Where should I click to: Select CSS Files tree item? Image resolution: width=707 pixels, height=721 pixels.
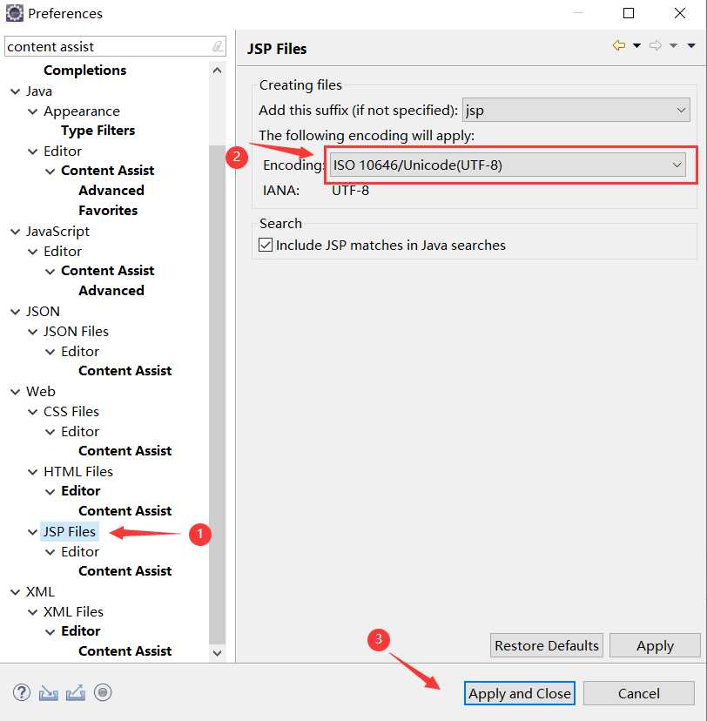point(71,411)
